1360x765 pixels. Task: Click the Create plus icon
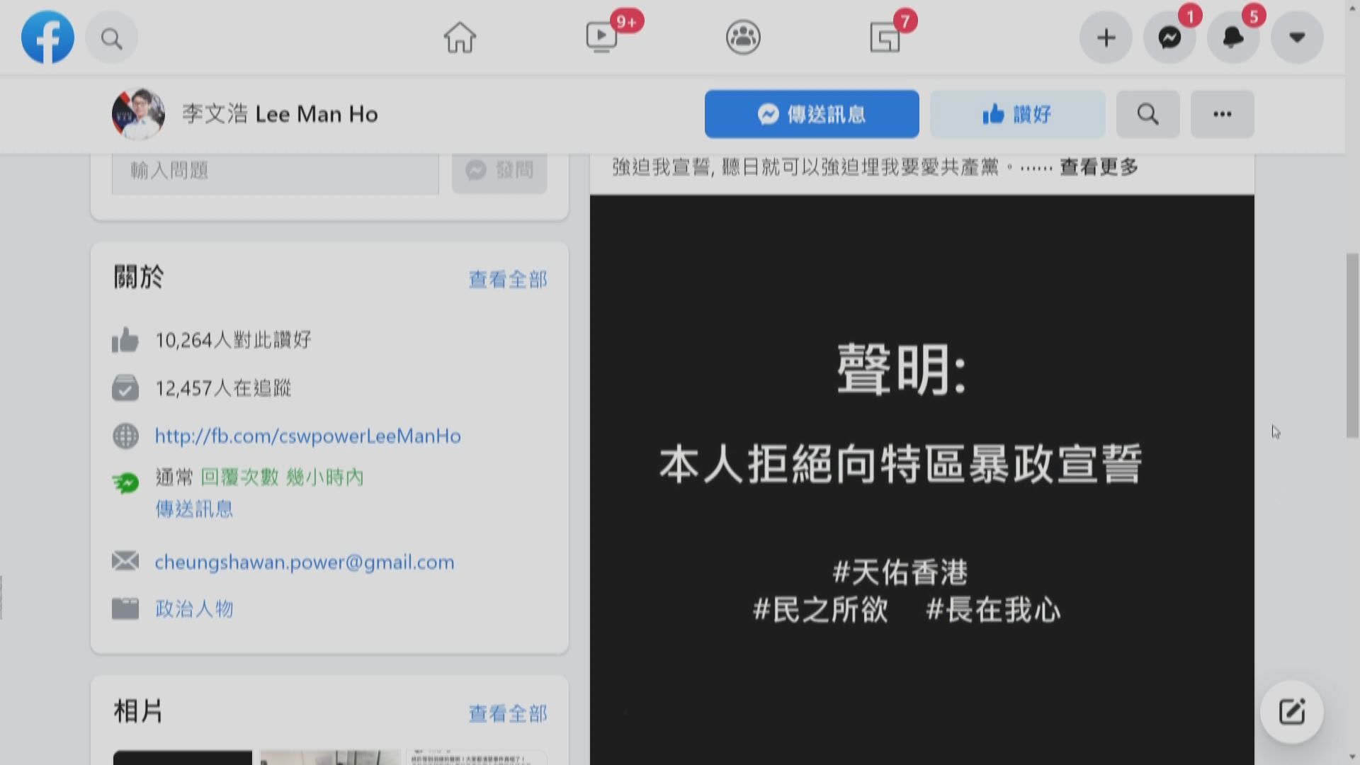(x=1106, y=38)
